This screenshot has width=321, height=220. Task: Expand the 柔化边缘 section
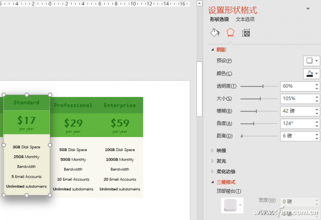point(212,172)
